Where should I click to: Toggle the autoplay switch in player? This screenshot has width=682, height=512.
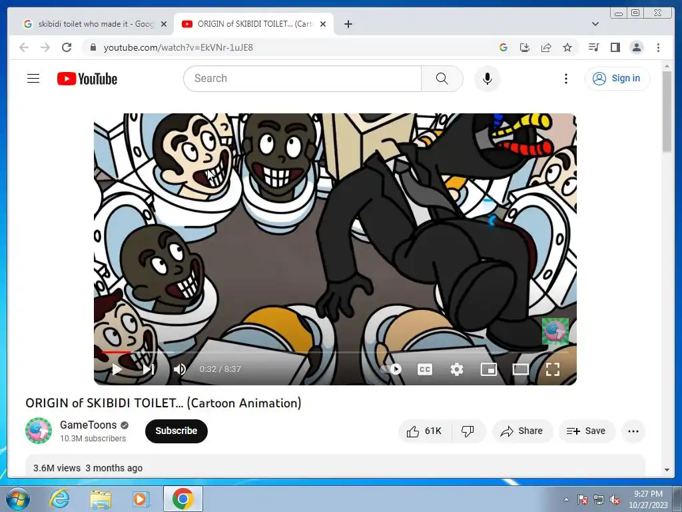point(391,369)
